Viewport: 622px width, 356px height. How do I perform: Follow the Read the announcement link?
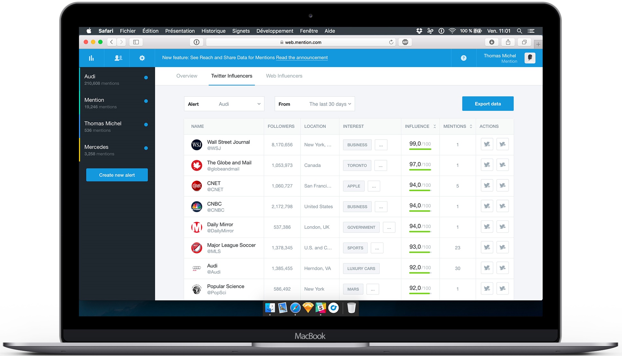pos(302,58)
